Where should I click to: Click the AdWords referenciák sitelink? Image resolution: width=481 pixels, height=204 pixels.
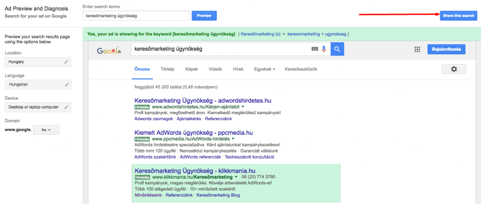[x=200, y=157]
